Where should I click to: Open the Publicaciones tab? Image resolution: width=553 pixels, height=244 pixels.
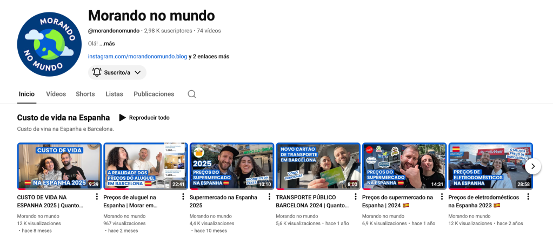pyautogui.click(x=154, y=94)
